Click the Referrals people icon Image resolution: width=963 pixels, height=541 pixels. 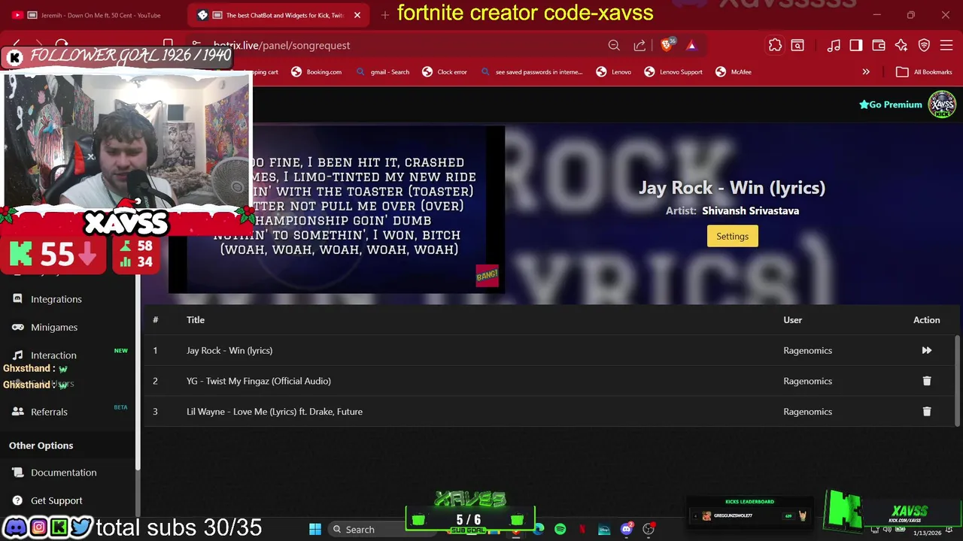(17, 412)
